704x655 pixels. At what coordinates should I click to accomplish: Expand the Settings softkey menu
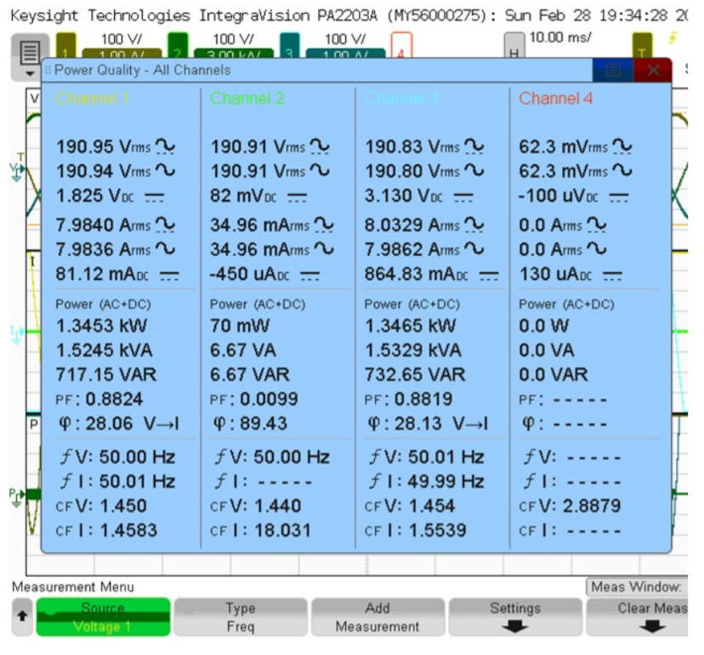click(x=514, y=618)
